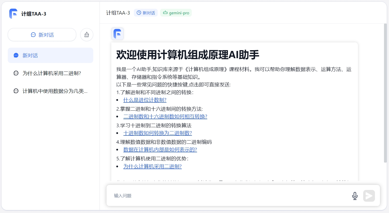The width and height of the screenshot is (389, 213).
Task: Click the clock 新对话 tag in header
Action: pos(146,13)
